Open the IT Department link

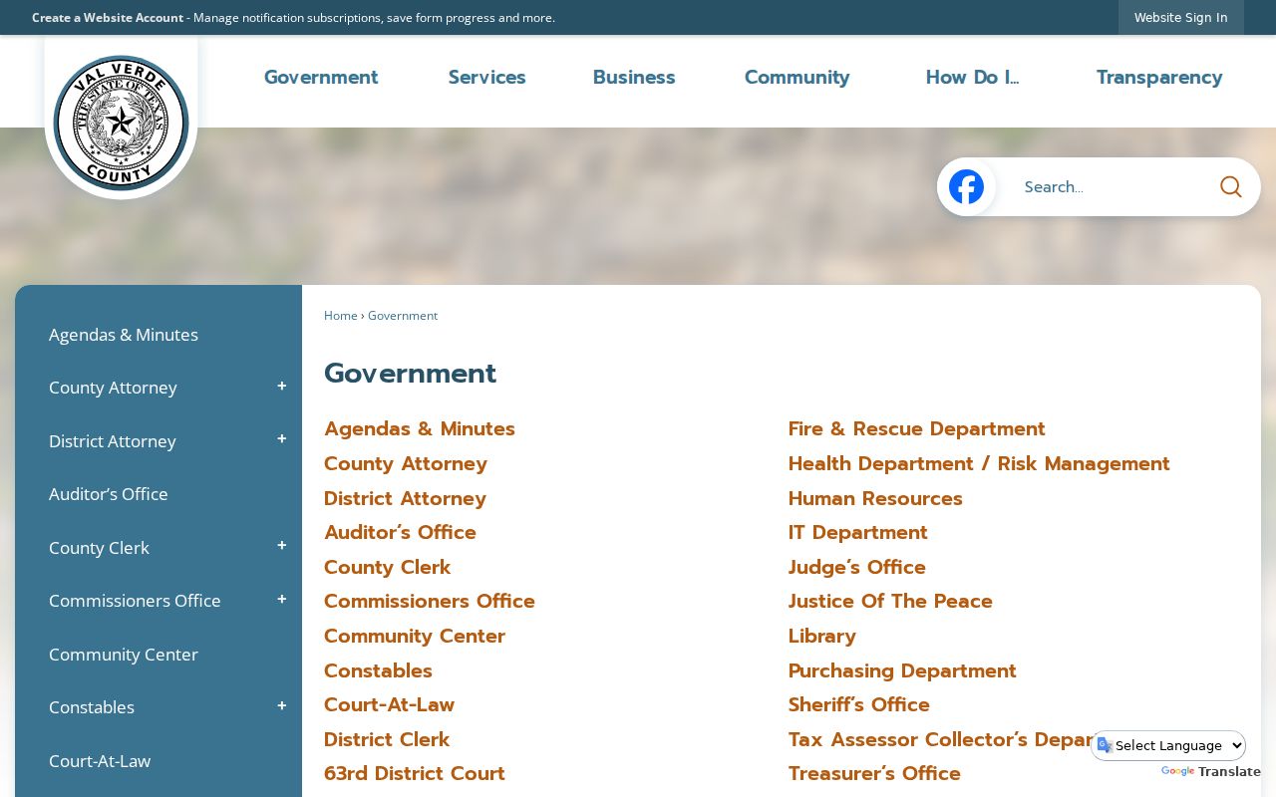pos(858,533)
